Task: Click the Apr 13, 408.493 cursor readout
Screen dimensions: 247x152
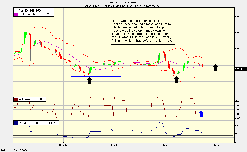Action: coord(29,11)
